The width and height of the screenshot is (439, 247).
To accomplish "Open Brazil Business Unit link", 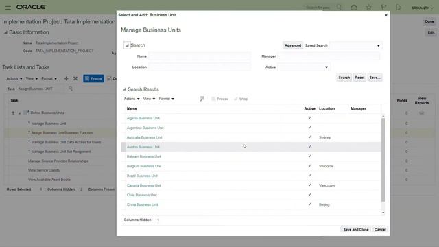I will (142, 176).
